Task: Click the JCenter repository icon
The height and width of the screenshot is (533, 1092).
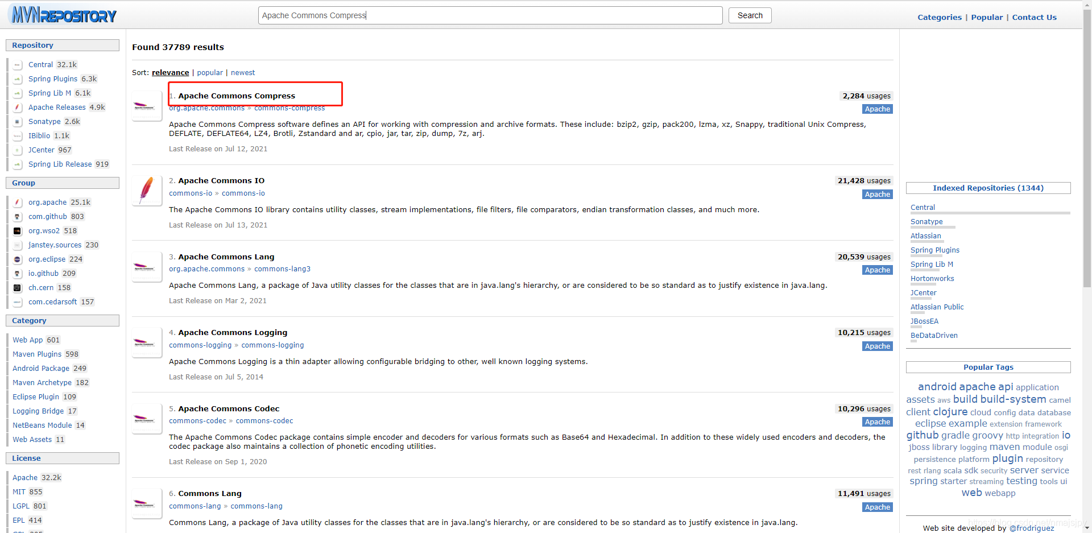Action: click(x=18, y=150)
